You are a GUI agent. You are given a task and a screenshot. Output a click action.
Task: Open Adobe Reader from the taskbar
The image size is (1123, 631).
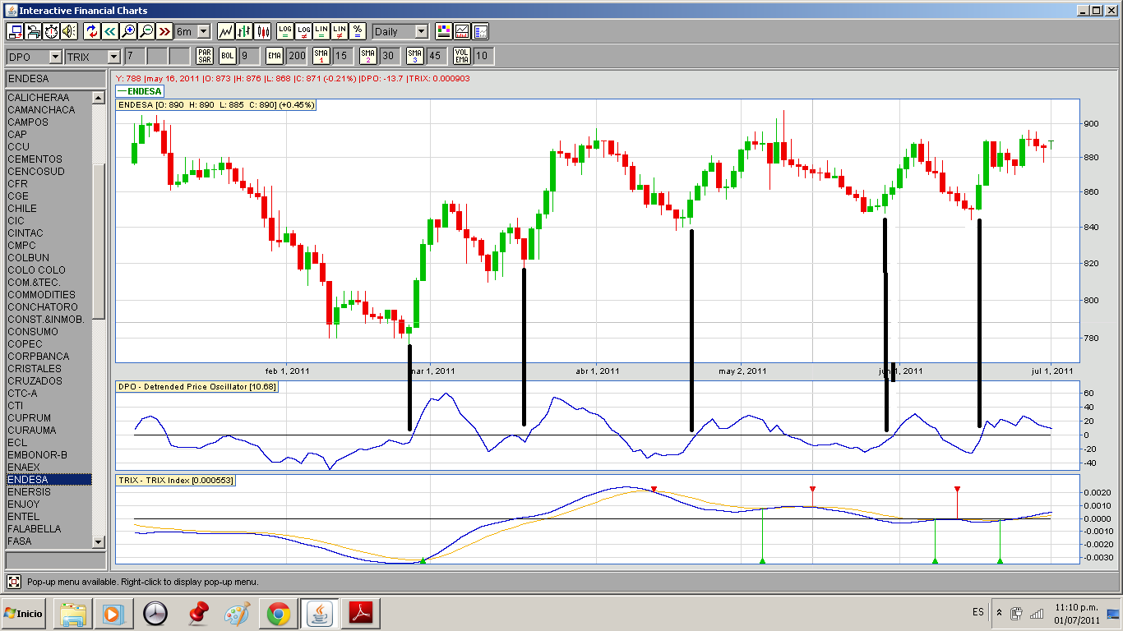tap(362, 614)
